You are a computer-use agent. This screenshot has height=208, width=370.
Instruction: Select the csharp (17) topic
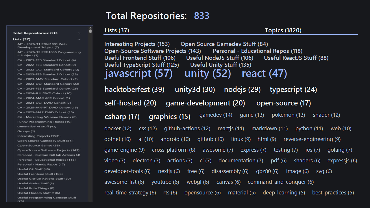click(122, 117)
